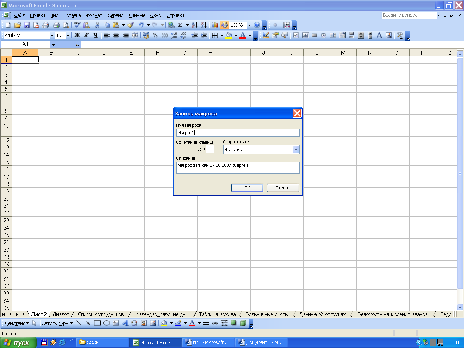This screenshot has height=348, width=464.
Task: Click the Fill Color bucket in Formatting toolbar
Action: (x=229, y=35)
